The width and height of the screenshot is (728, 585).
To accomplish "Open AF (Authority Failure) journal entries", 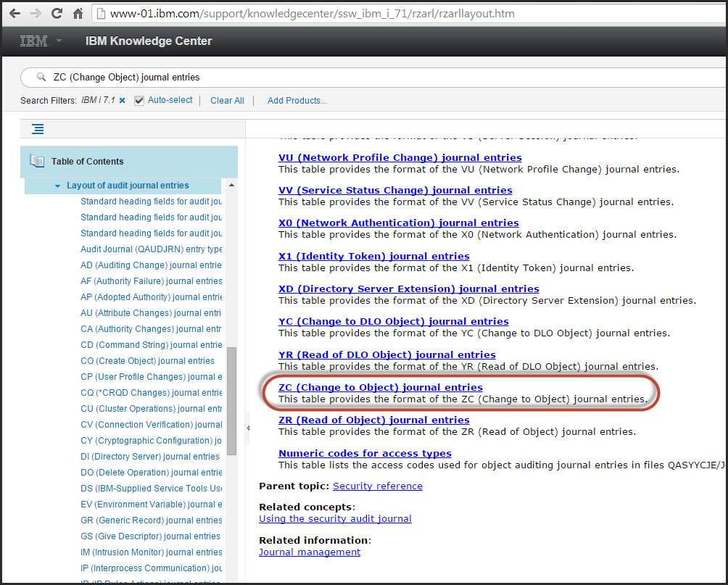I will [151, 281].
